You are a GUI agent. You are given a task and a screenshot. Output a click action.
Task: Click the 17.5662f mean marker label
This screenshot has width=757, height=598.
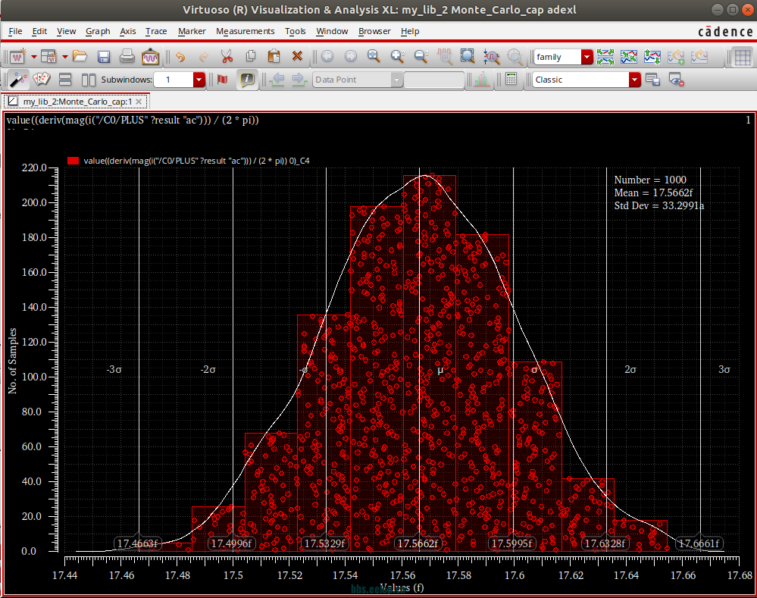click(x=418, y=543)
